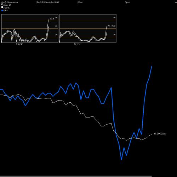
Task: Click the 'Fast K' legend label
Action: pos(6,8)
